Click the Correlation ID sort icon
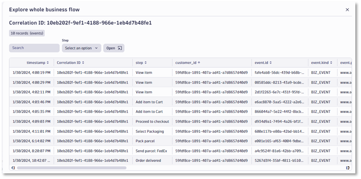The width and height of the screenshot is (361, 179). (83, 63)
